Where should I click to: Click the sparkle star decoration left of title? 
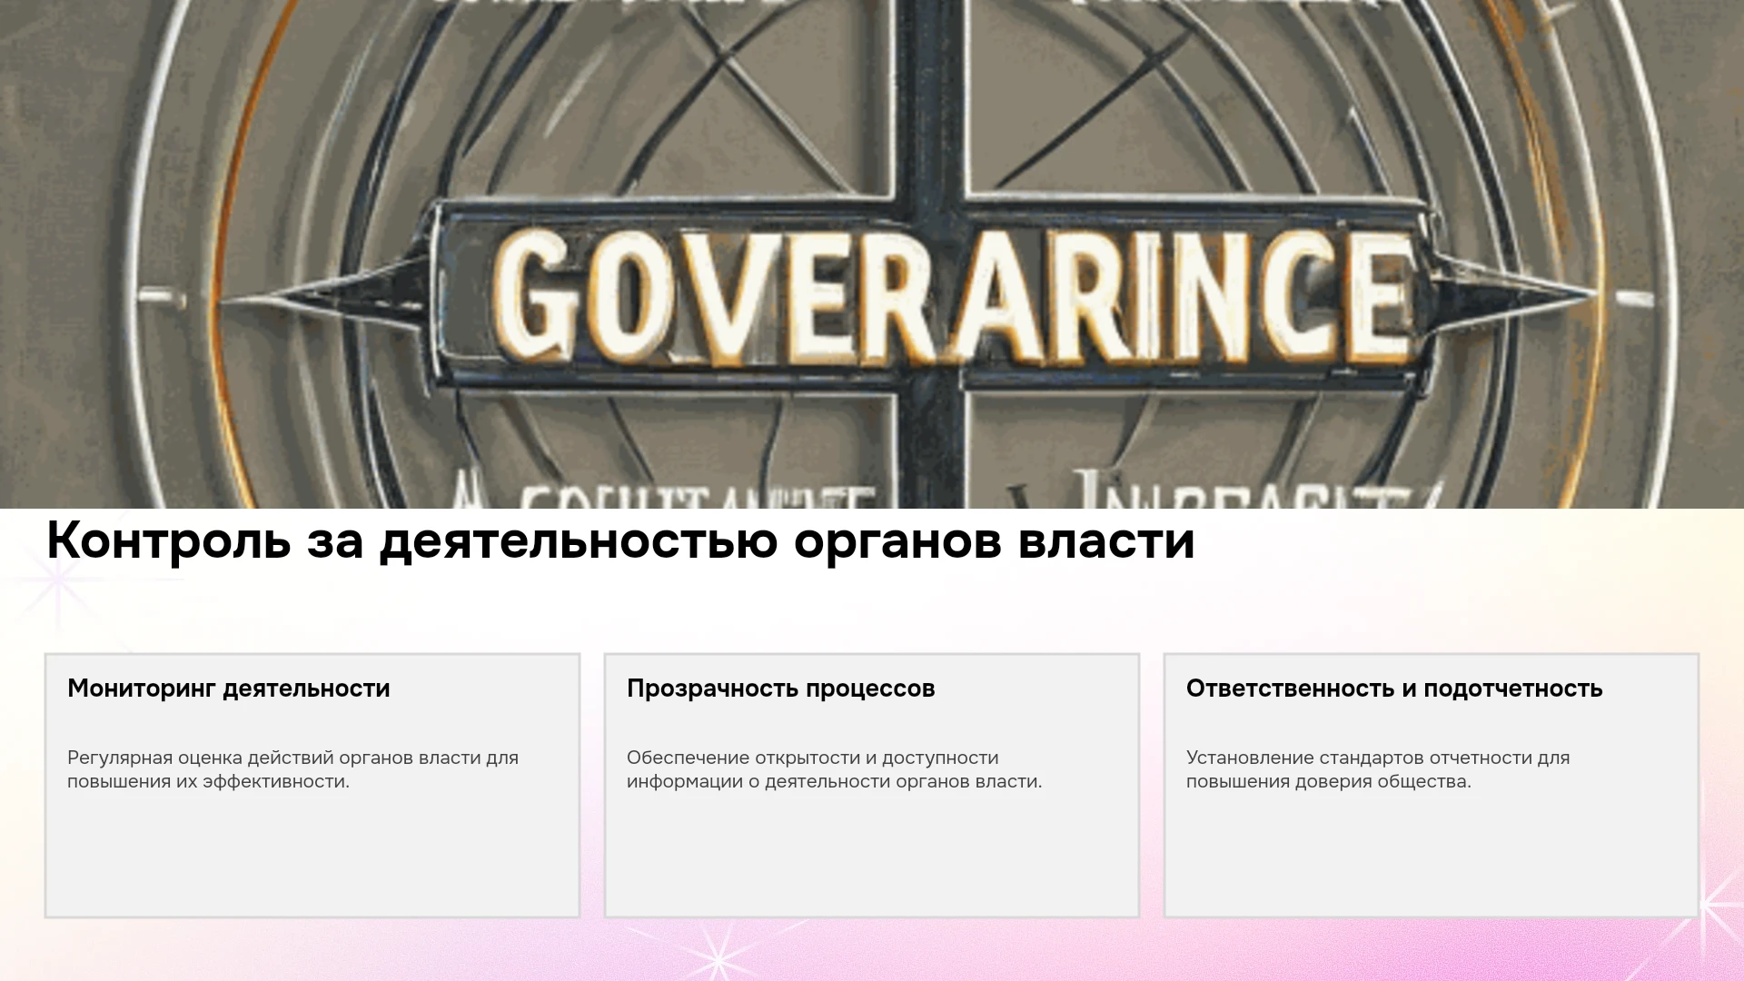click(x=58, y=580)
